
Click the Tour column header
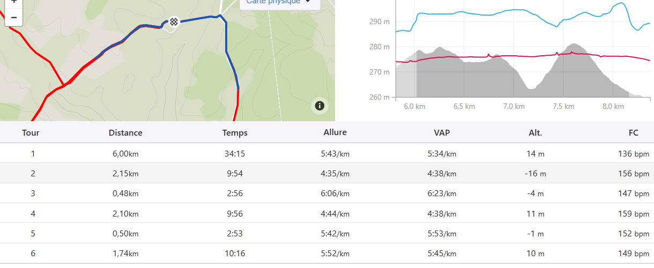tap(31, 133)
